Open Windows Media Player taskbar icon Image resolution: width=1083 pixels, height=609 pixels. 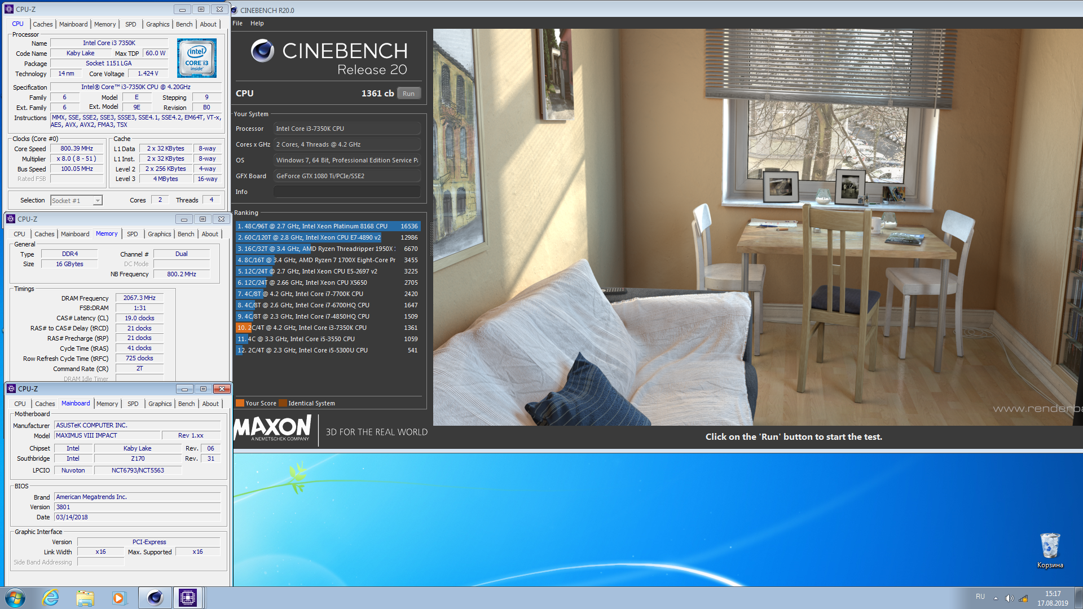119,598
